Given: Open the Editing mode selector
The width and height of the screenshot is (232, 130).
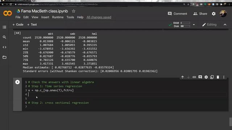Looking at the screenshot, I should [x=209, y=25].
